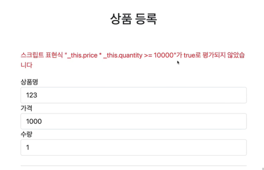The height and width of the screenshot is (170, 264).
Task: Click the gray scrollbar corner at bottom right
Action: (x=263, y=169)
